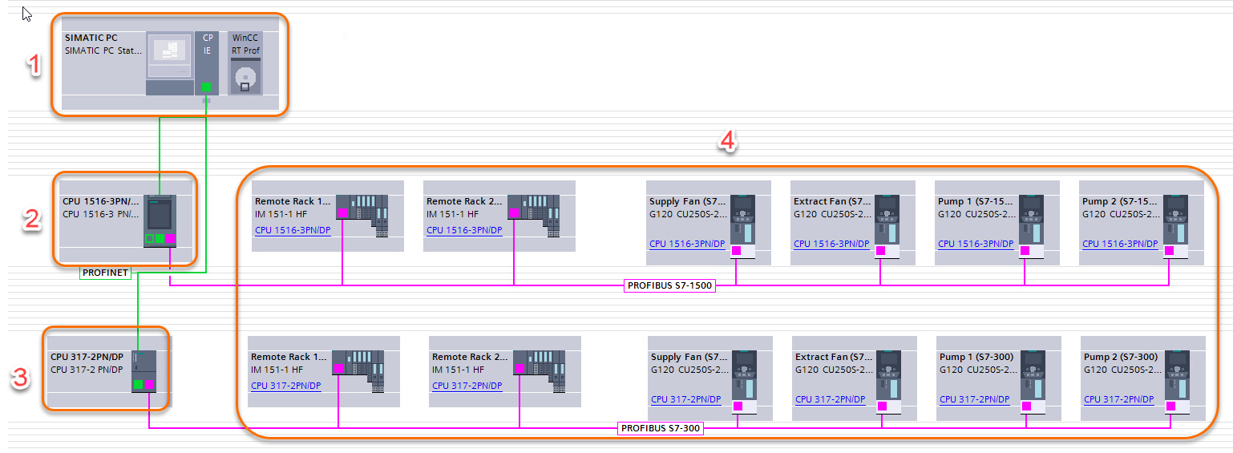The width and height of the screenshot is (1233, 453).
Task: Select the CP IE module in PC station
Action: tap(207, 64)
